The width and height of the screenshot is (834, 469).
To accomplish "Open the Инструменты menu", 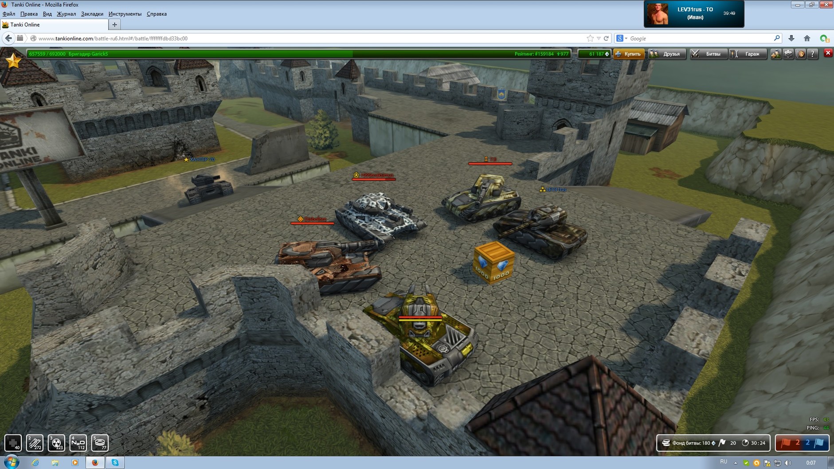I will [x=125, y=14].
